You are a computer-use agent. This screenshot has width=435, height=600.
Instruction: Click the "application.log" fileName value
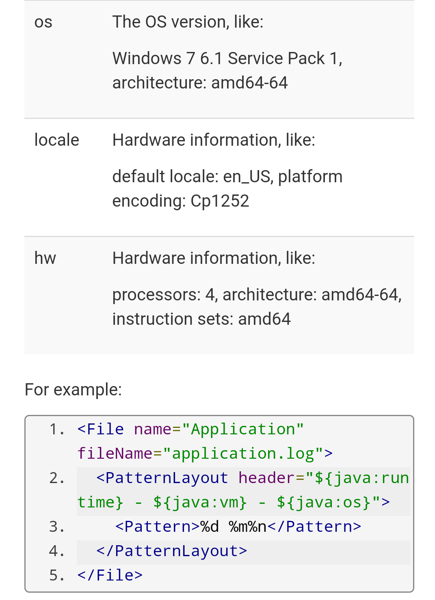243,453
